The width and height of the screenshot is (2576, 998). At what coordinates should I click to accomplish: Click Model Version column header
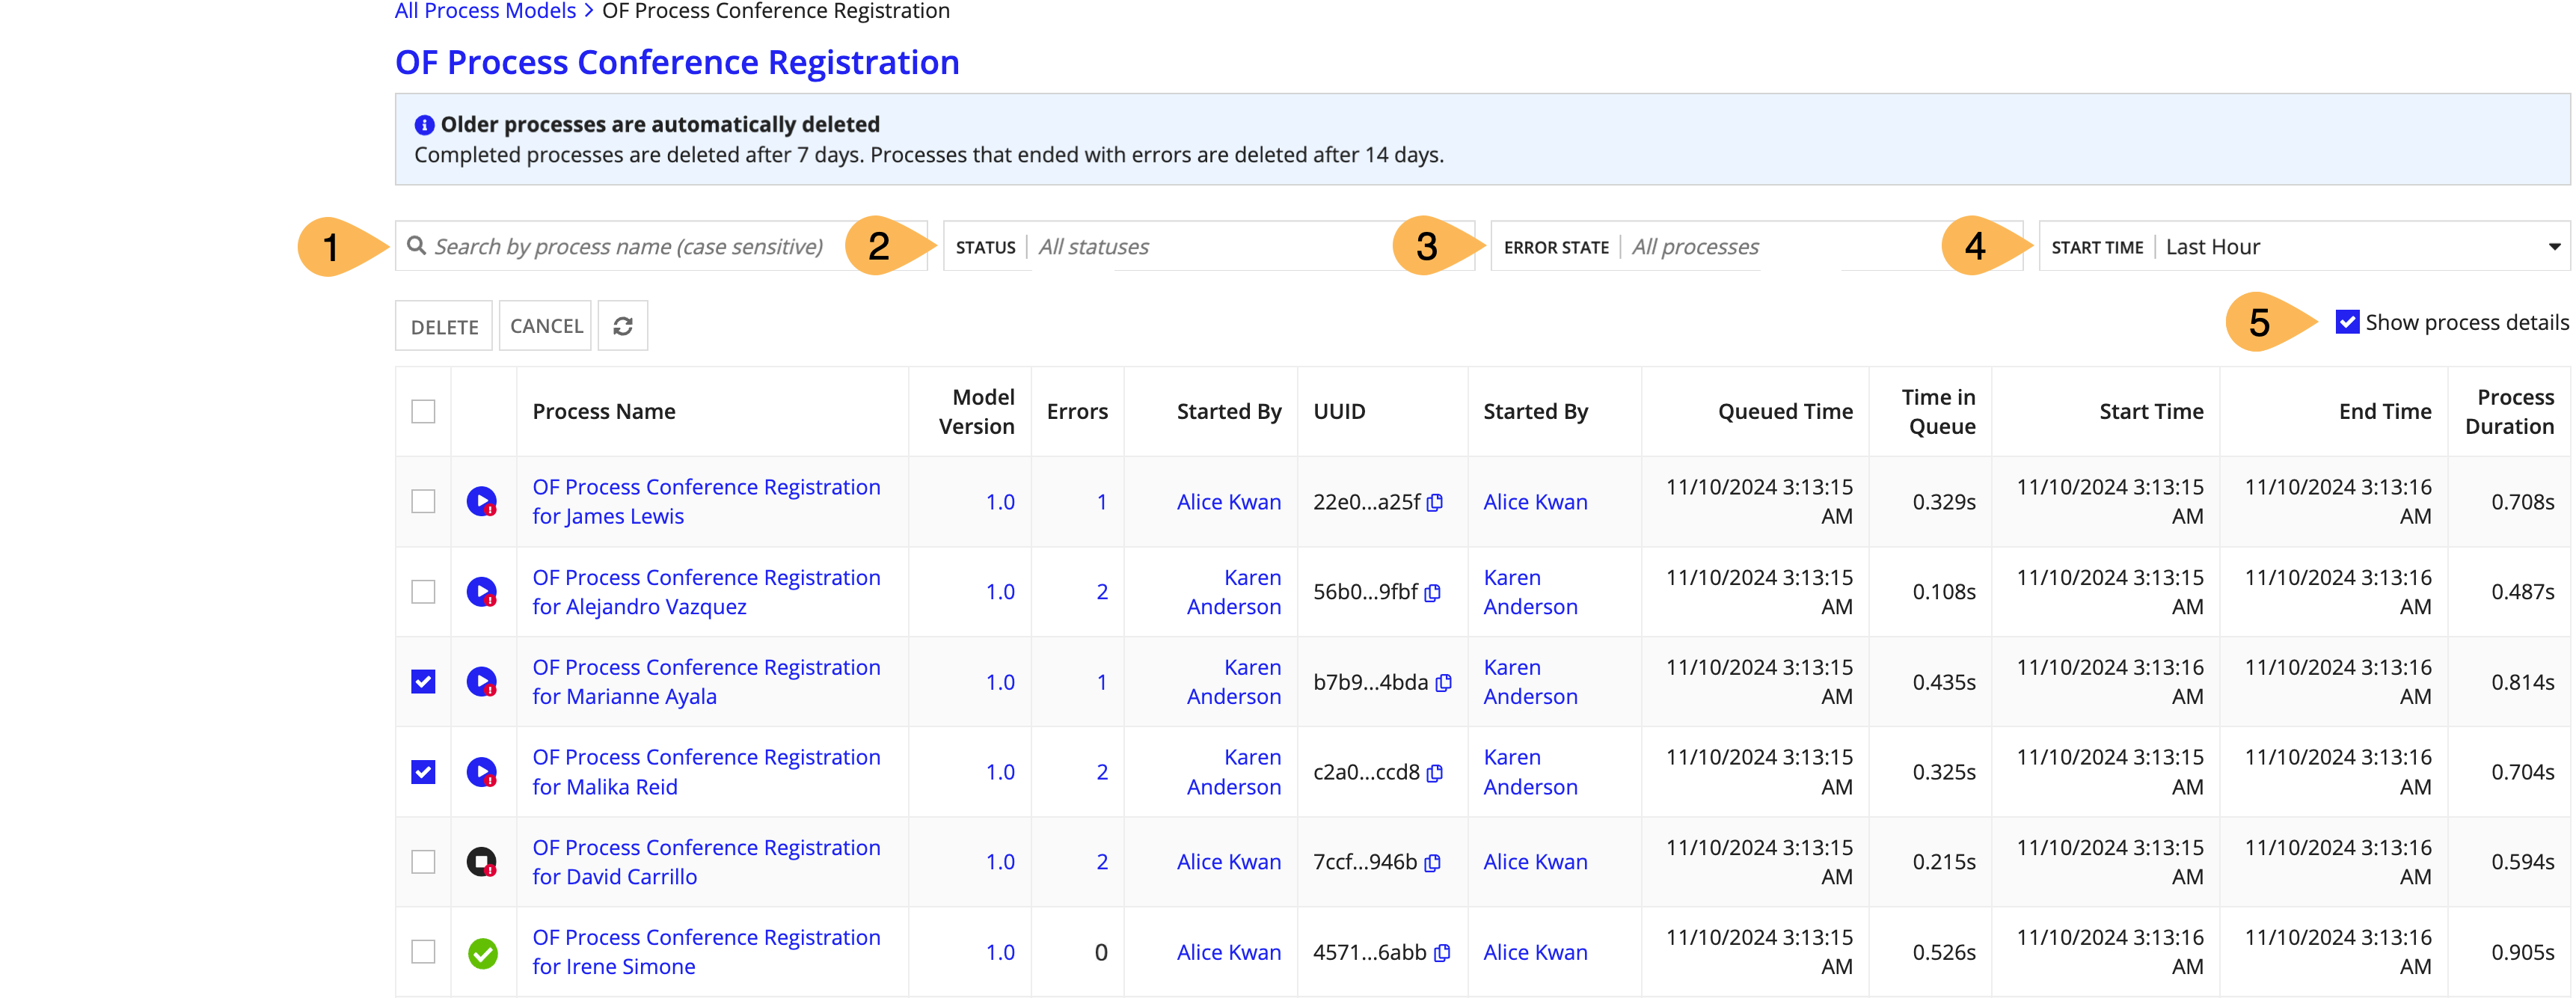tap(976, 411)
